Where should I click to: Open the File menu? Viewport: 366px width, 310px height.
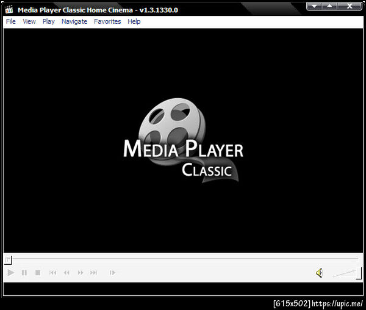(11, 21)
